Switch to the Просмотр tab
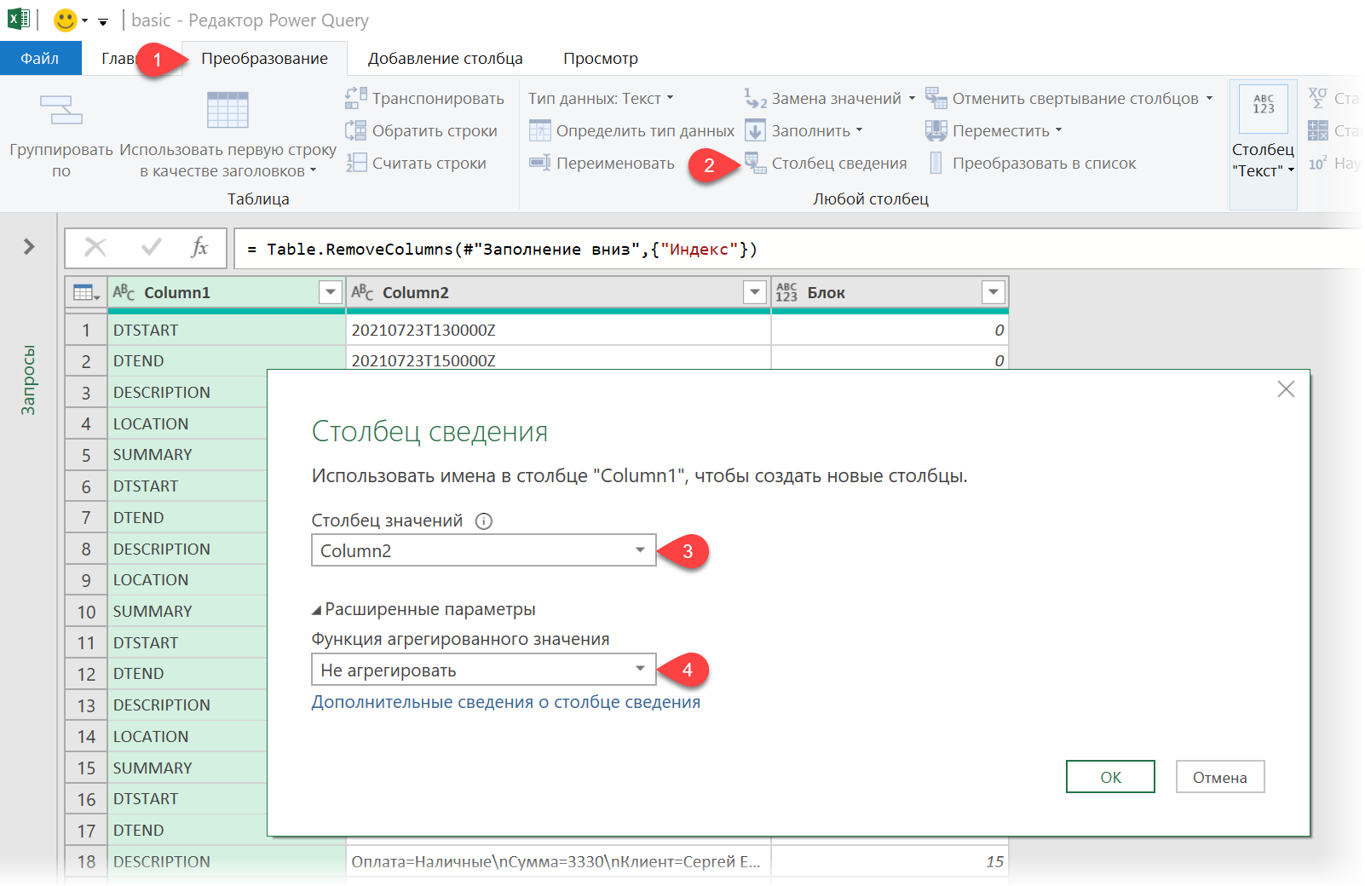 601,58
